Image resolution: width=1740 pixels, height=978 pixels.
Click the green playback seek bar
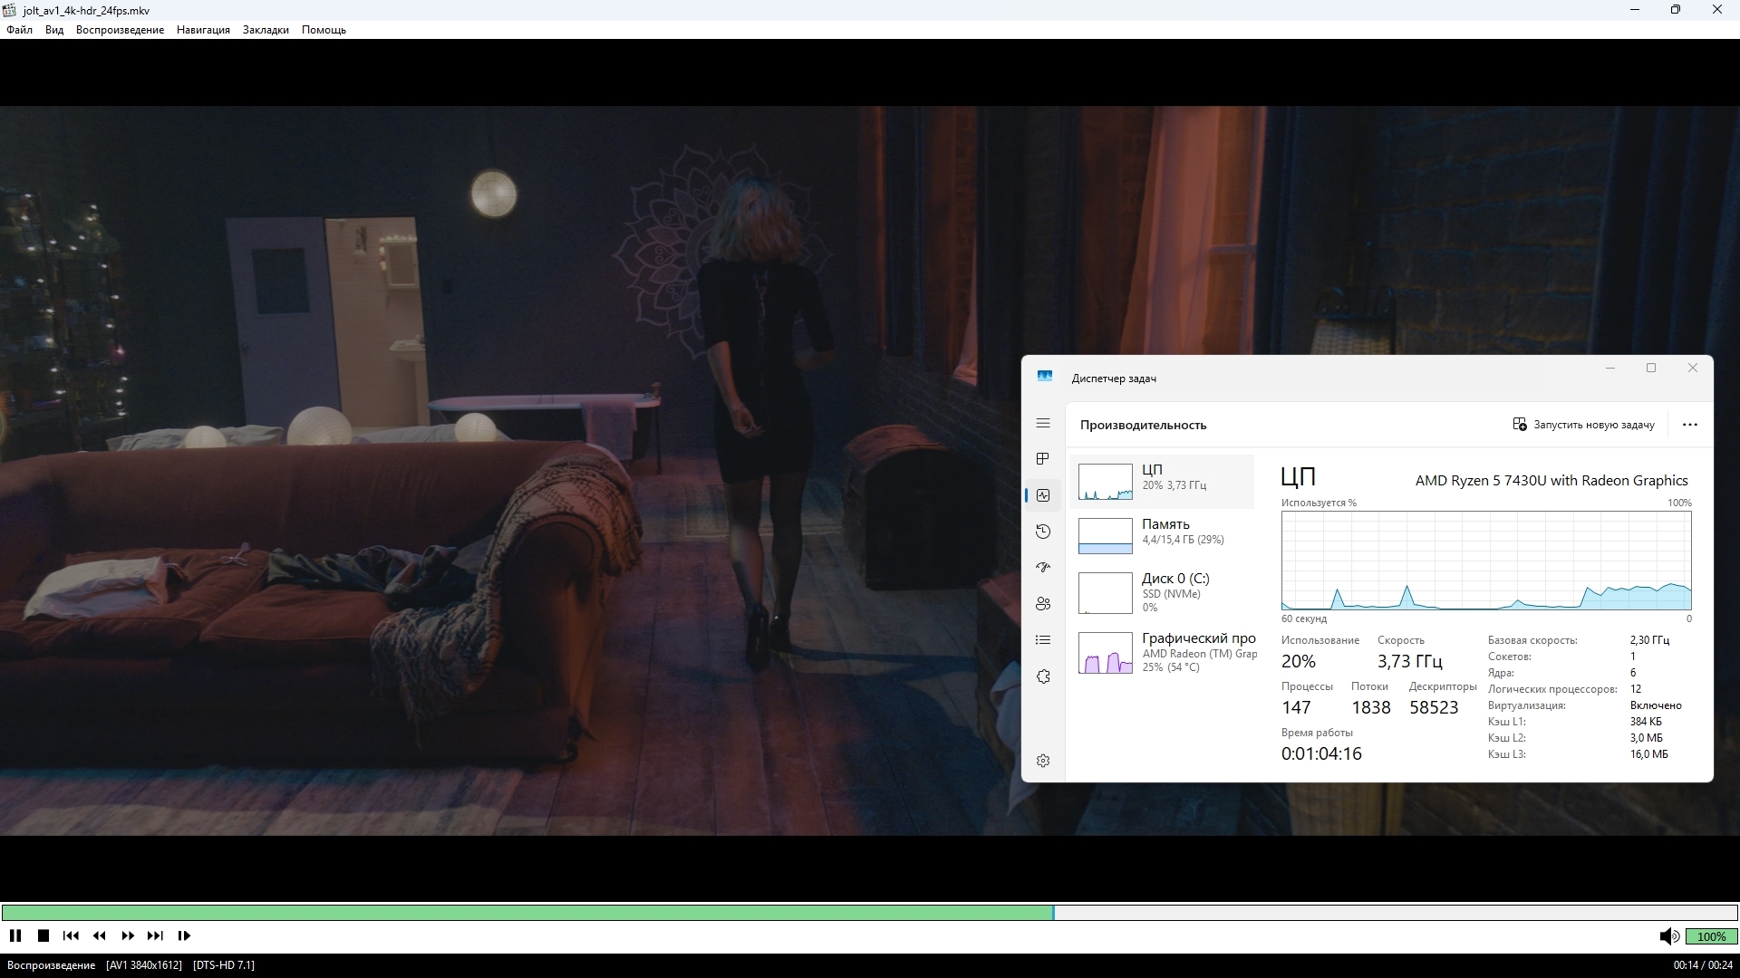[526, 913]
